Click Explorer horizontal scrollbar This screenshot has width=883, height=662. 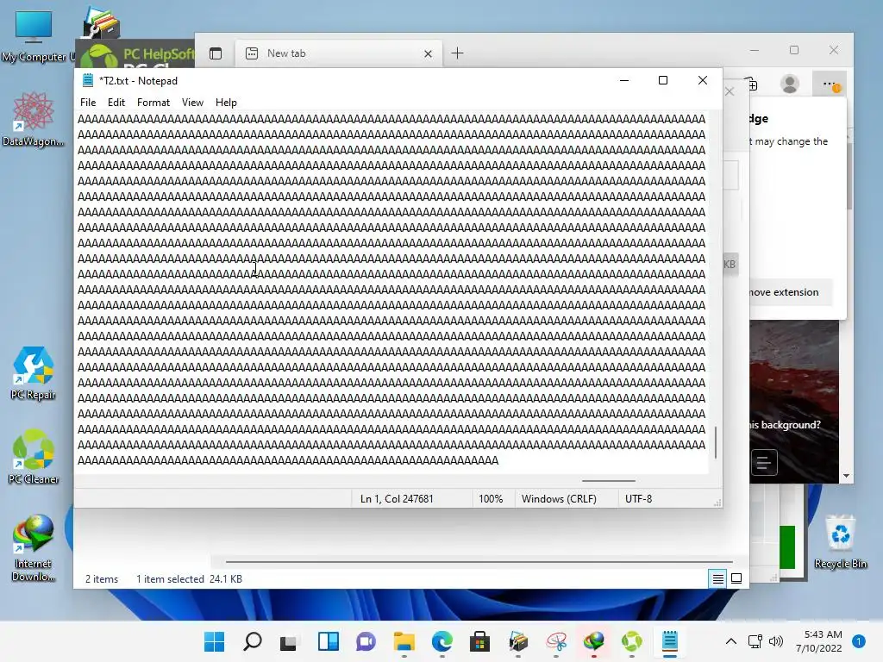click(479, 562)
